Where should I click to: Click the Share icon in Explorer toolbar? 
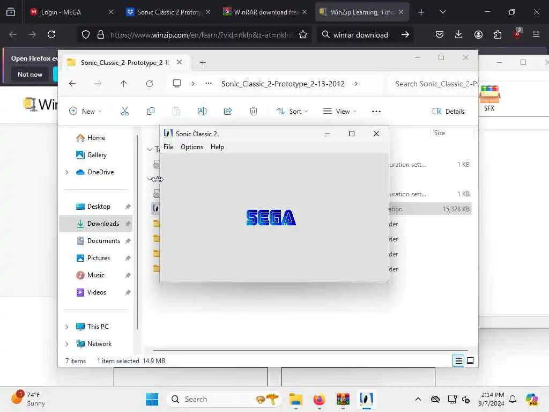(x=227, y=112)
